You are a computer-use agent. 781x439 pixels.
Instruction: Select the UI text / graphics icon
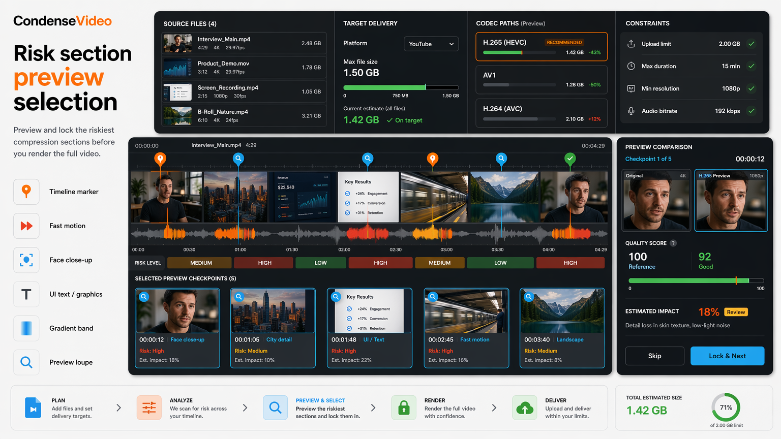click(x=26, y=294)
